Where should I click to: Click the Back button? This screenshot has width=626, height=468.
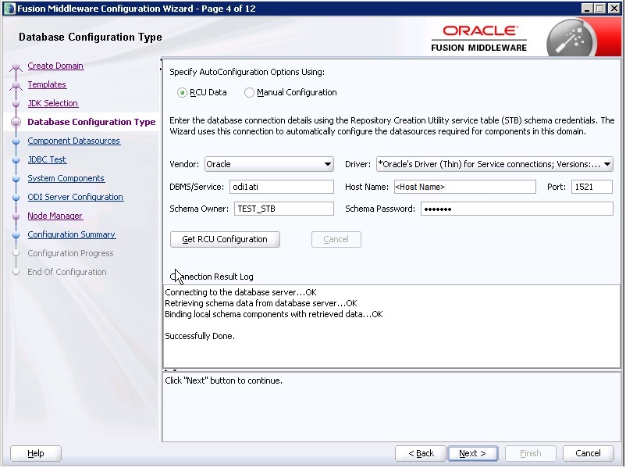coord(420,453)
